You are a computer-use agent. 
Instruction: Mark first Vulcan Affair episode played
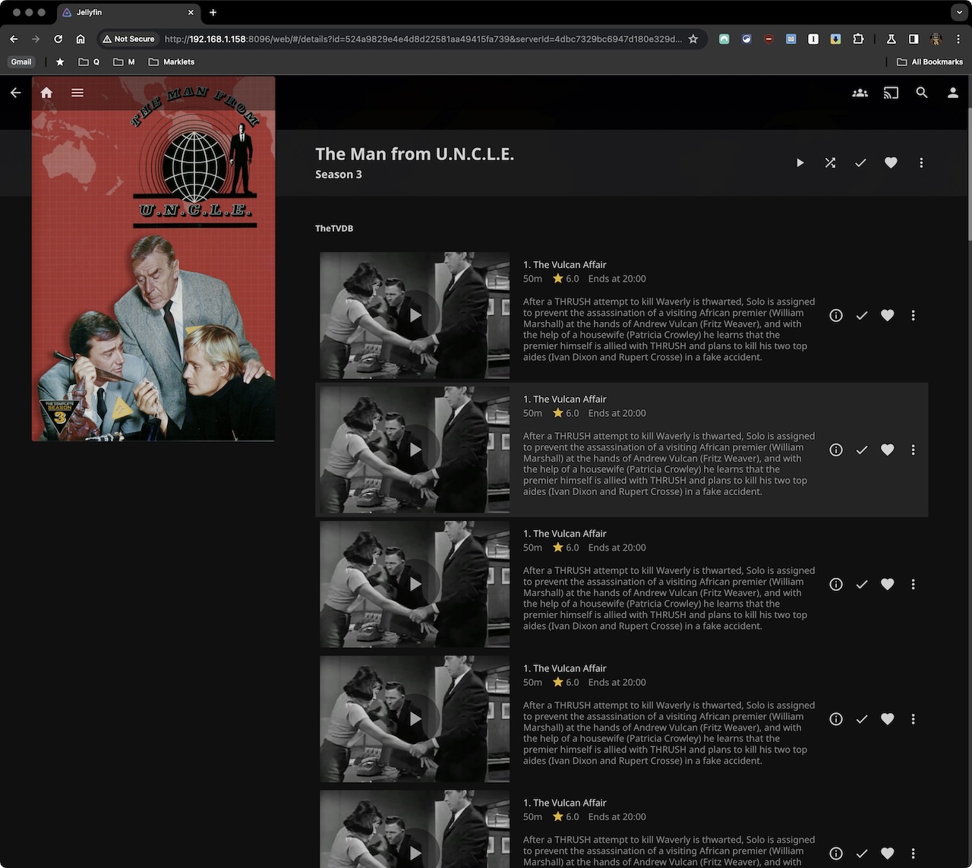coord(862,315)
